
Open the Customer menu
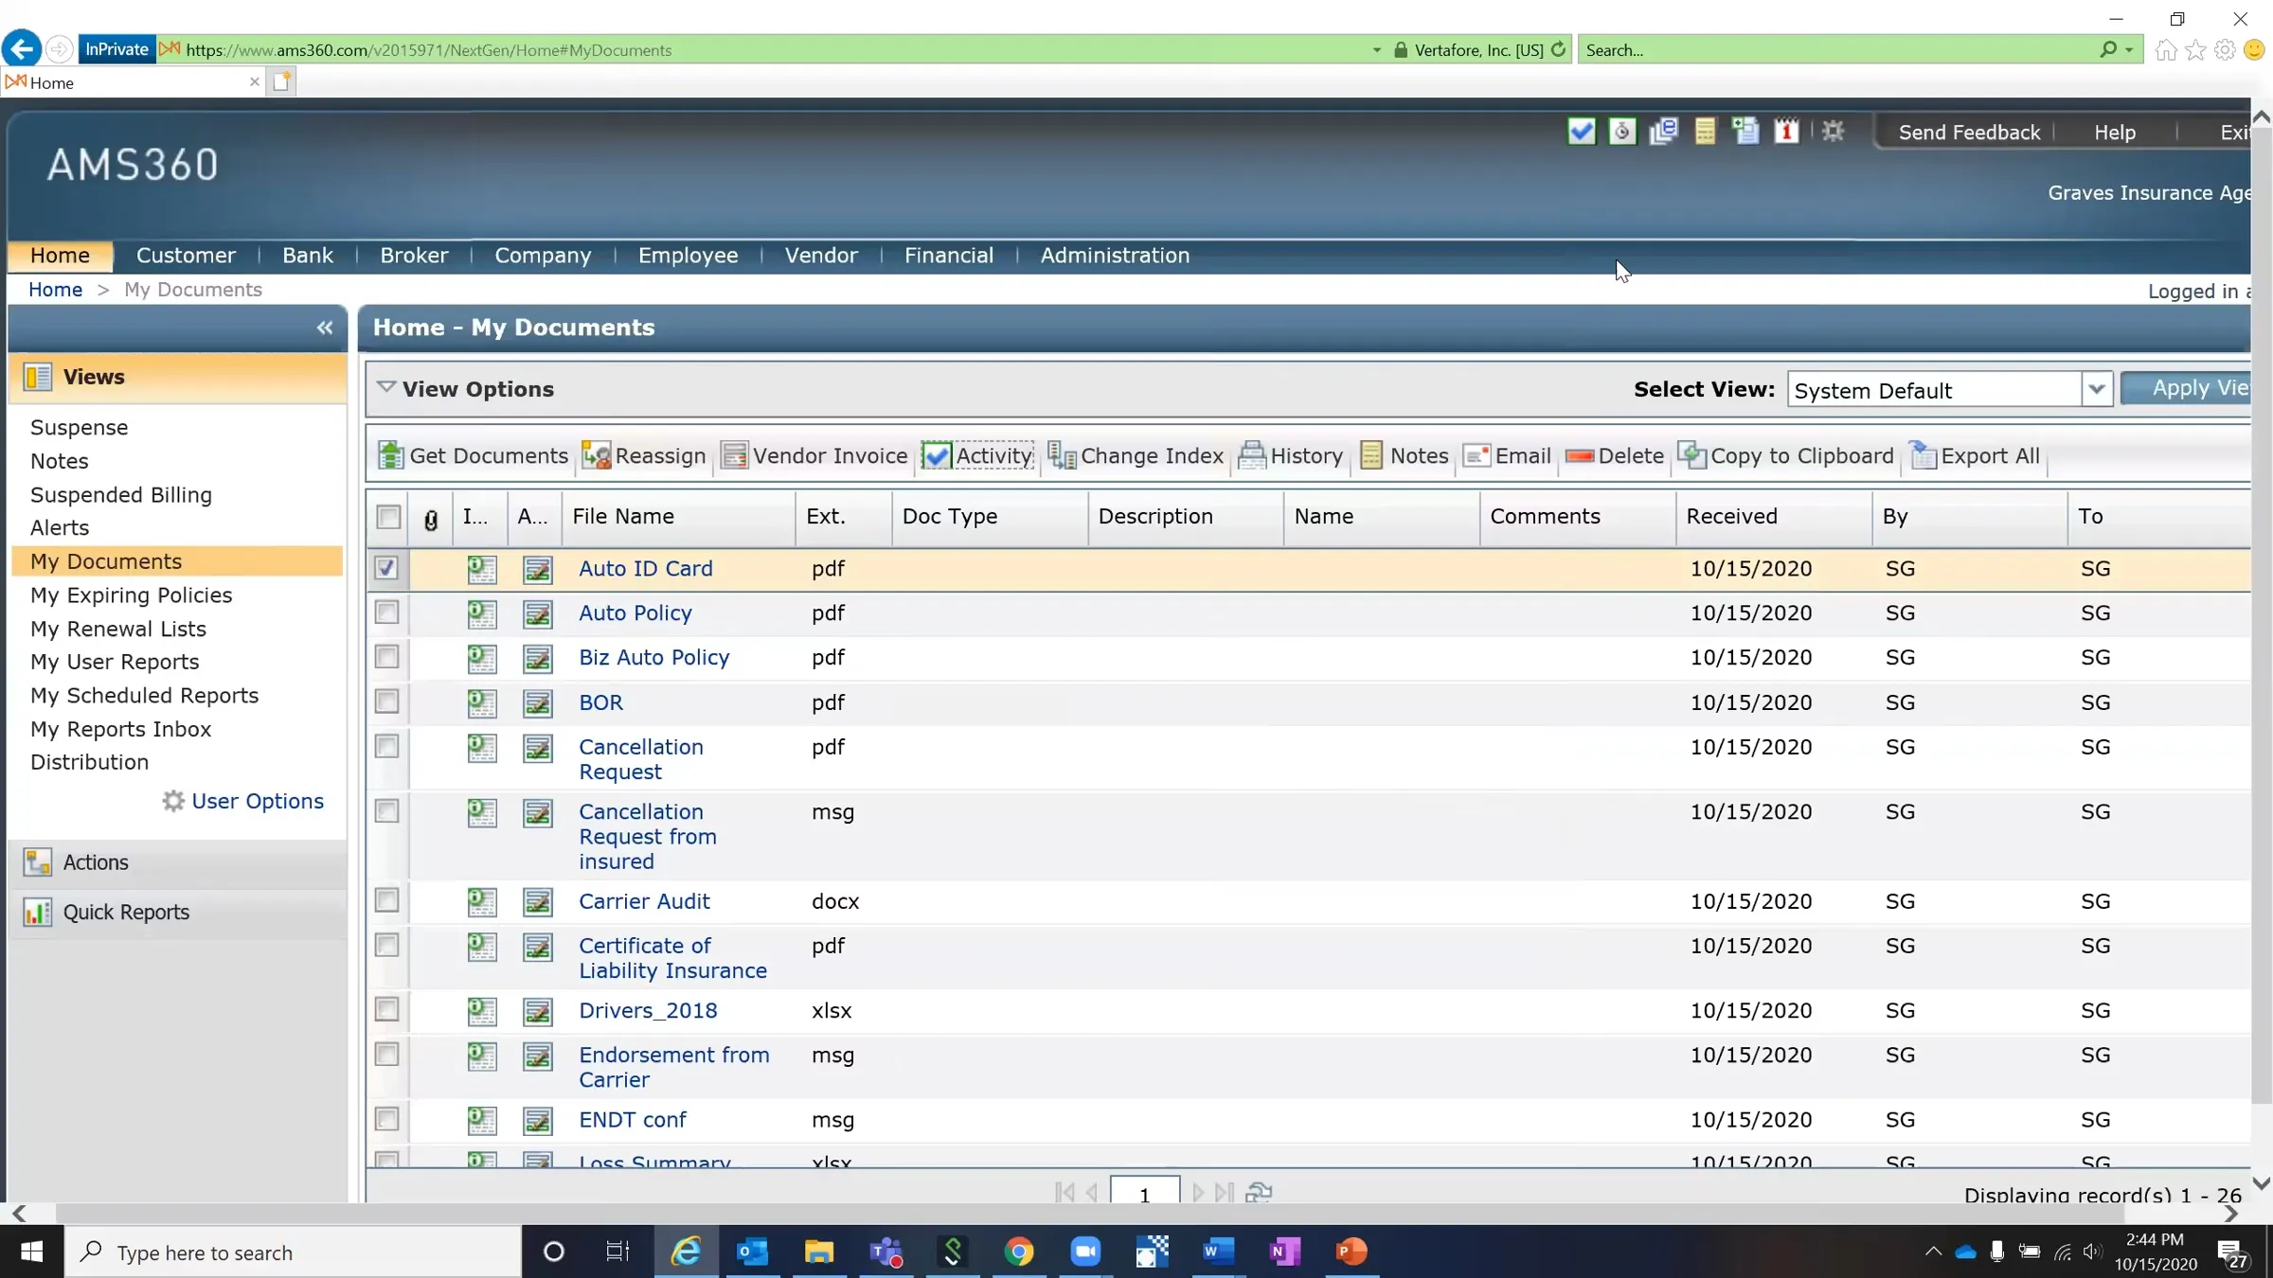(x=186, y=255)
